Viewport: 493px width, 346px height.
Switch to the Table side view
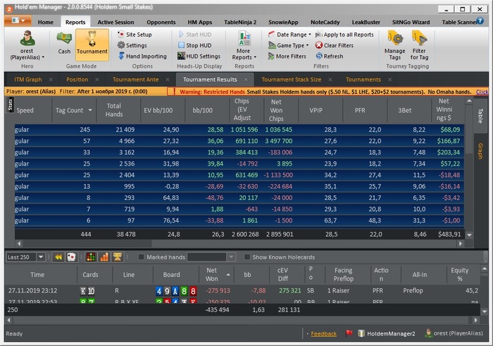(480, 115)
